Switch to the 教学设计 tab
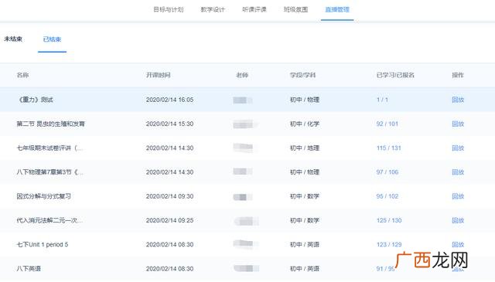Viewport: 495px width, 282px height. (213, 10)
